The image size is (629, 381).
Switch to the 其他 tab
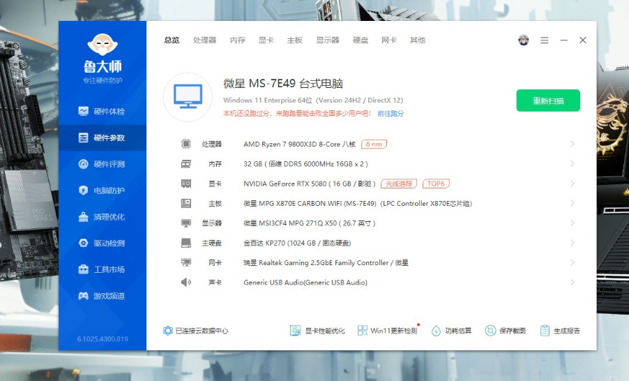[417, 40]
